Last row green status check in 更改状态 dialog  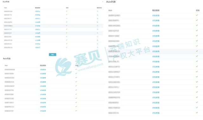point(67,47)
